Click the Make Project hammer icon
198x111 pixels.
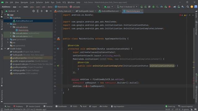pyautogui.click(x=98, y=7)
